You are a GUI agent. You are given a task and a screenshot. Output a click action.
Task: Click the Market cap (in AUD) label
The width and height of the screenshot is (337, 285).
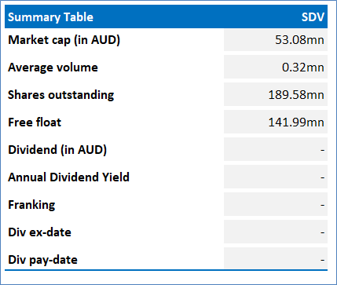pyautogui.click(x=64, y=40)
